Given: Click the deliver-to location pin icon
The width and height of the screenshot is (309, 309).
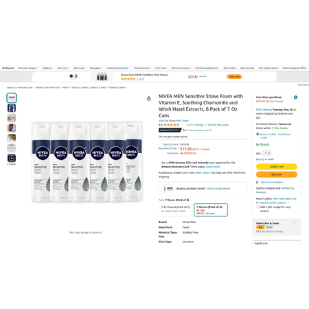Looking at the screenshot, I should point(257,134).
